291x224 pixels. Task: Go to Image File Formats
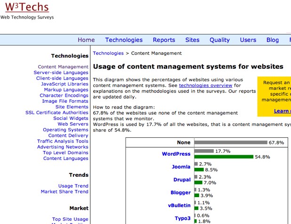click(65, 101)
